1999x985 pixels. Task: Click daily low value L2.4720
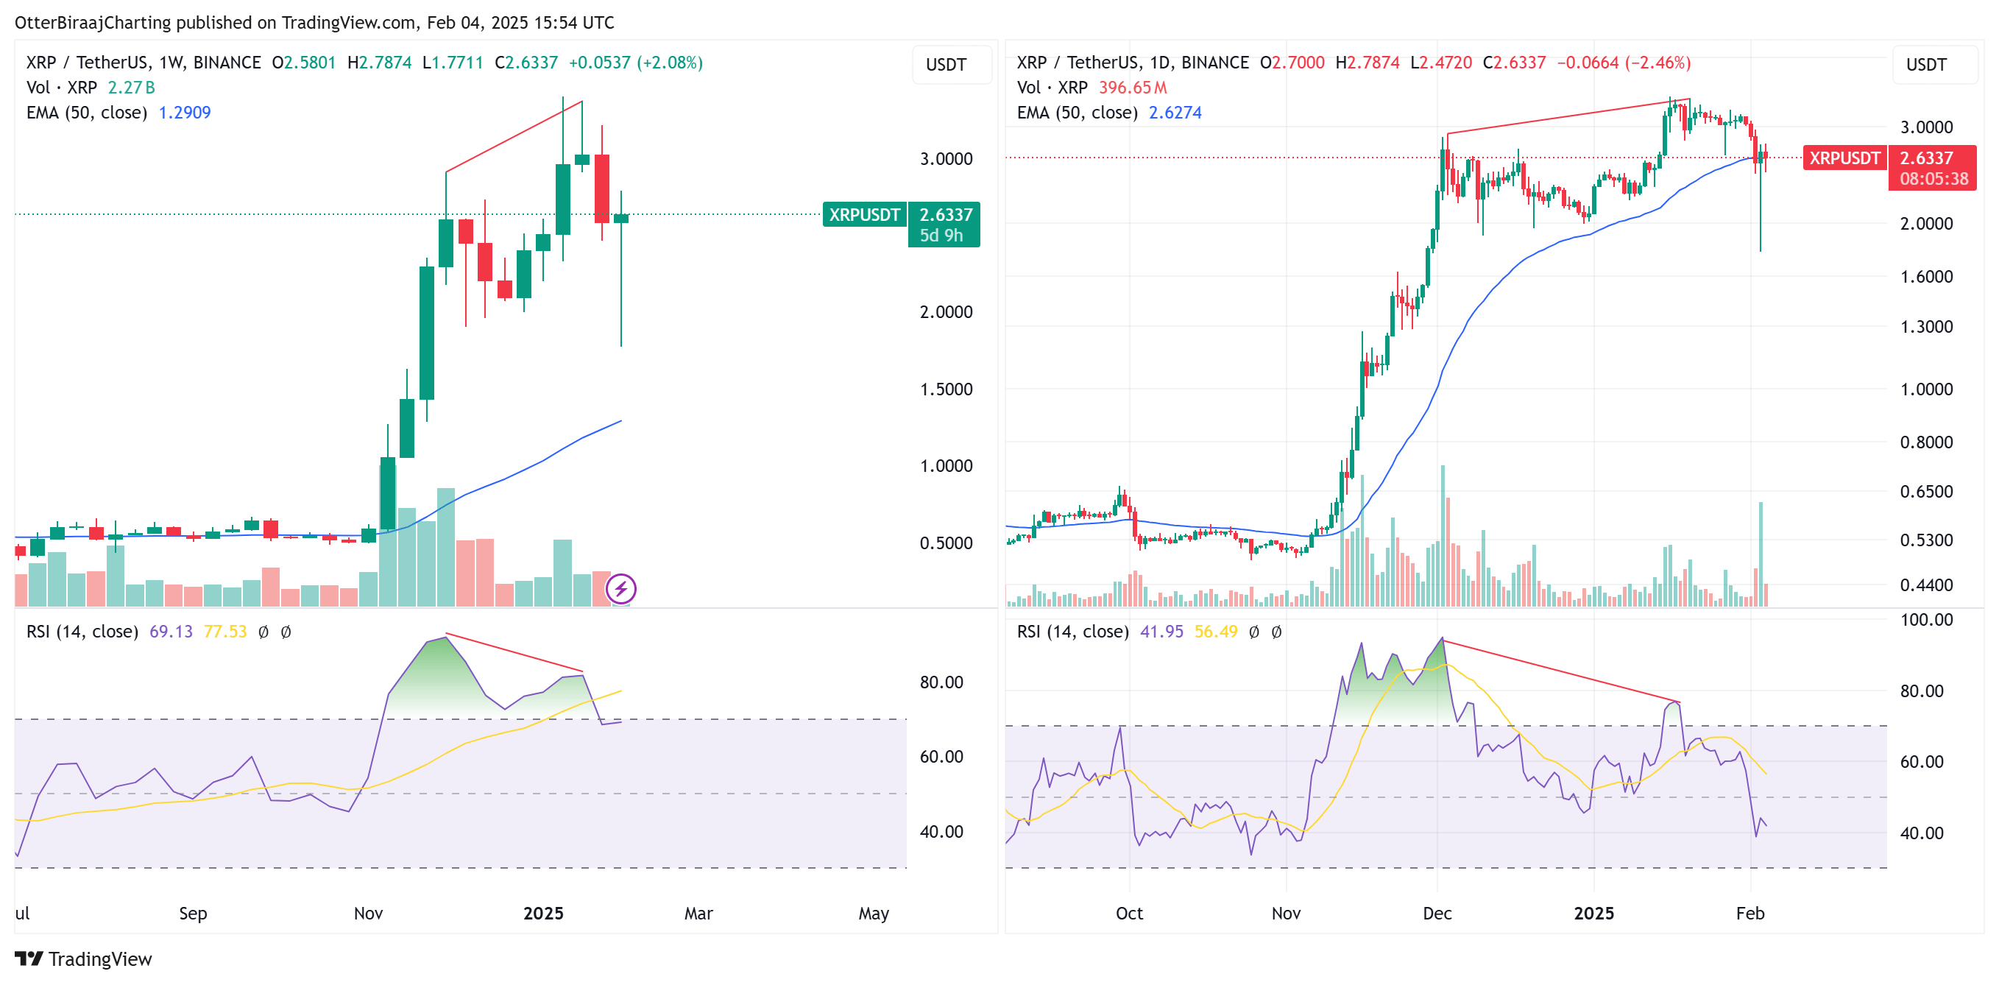pos(1441,62)
